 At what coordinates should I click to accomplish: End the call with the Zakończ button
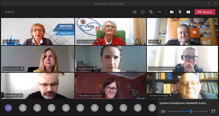(x=205, y=12)
